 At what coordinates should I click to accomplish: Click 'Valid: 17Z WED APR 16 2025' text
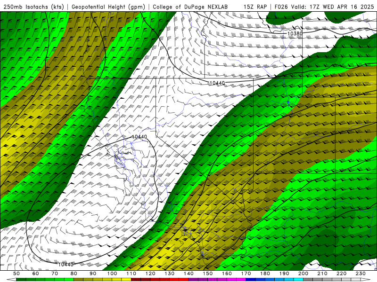[332, 7]
